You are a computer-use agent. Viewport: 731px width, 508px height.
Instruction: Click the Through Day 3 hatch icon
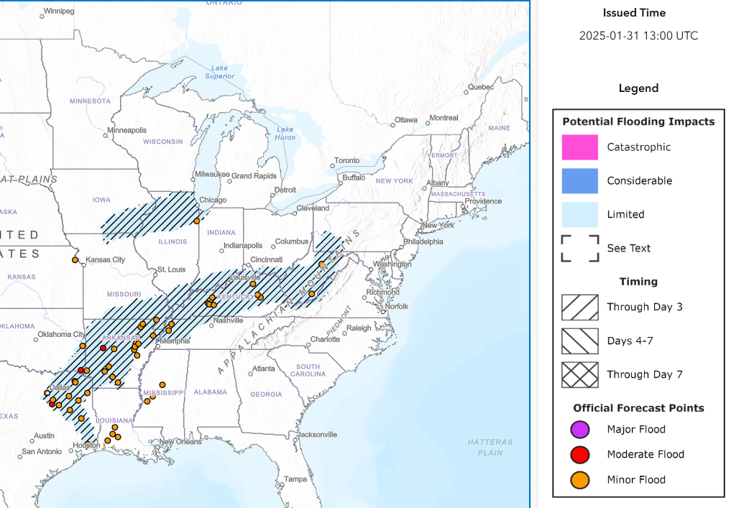coord(579,307)
